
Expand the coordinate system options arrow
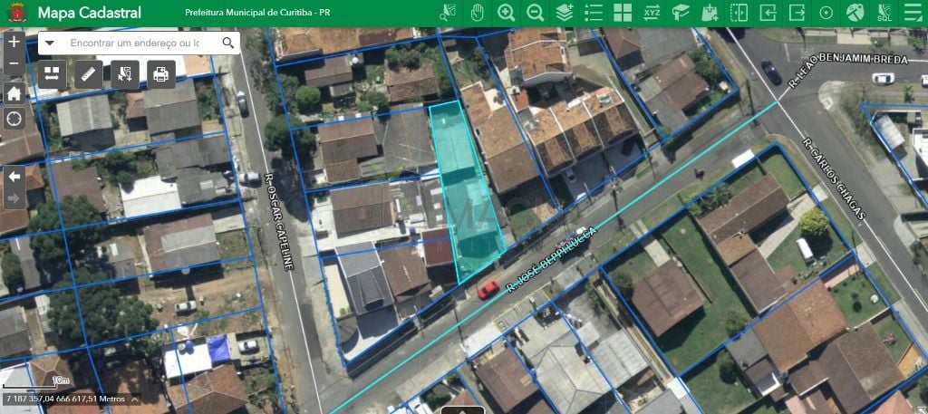(x=132, y=399)
